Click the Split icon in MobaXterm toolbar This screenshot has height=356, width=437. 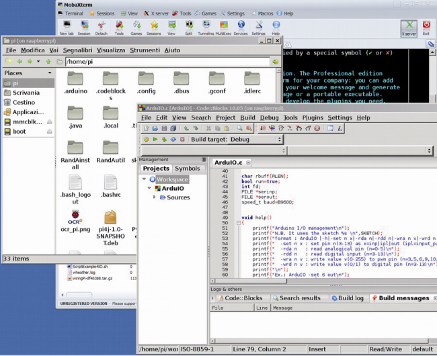[x=189, y=28]
